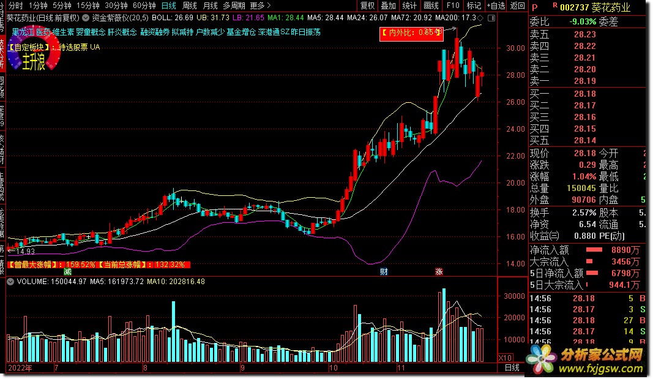Click the 基金增仓 tag

241,32
